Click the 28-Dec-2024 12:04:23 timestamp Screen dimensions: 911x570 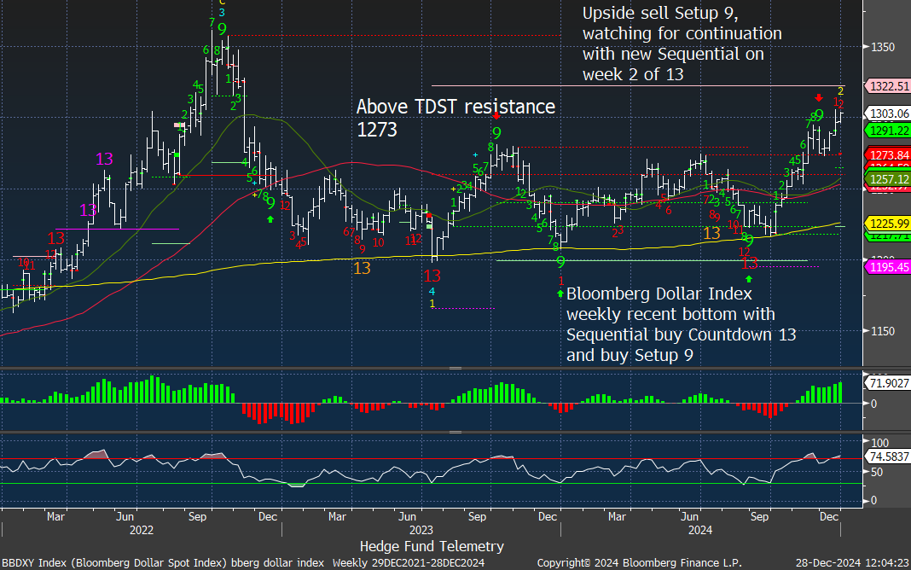pyautogui.click(x=852, y=563)
